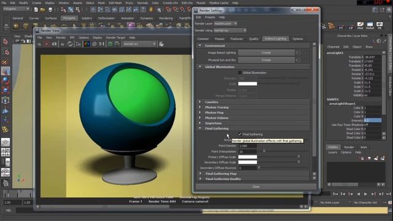The image size is (393, 221).
Task: Click the map icon beside Physical Sun and Sky
Action: coord(298,60)
